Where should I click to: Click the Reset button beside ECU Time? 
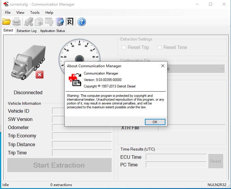pos(216,161)
